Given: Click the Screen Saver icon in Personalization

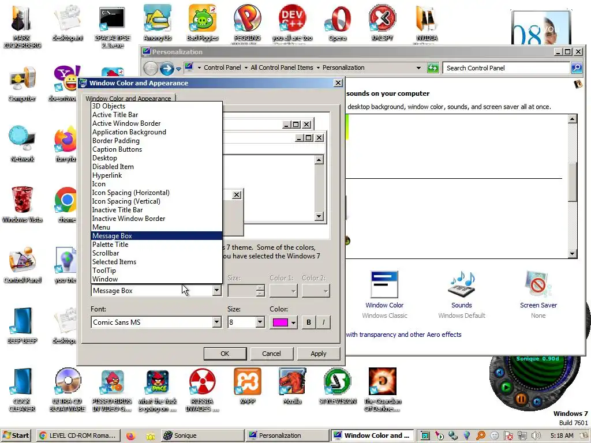Looking at the screenshot, I should 538,284.
